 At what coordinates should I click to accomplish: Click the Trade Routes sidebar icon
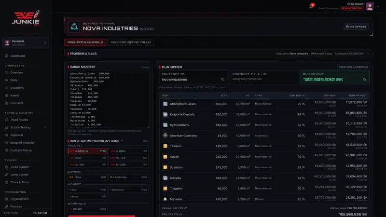coord(6,120)
